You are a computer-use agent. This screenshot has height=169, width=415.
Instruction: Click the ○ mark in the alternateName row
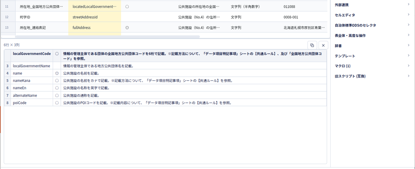(x=57, y=95)
